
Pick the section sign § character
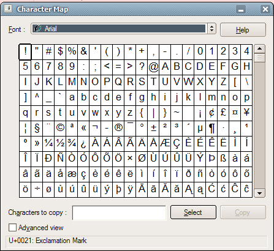click(x=37, y=129)
